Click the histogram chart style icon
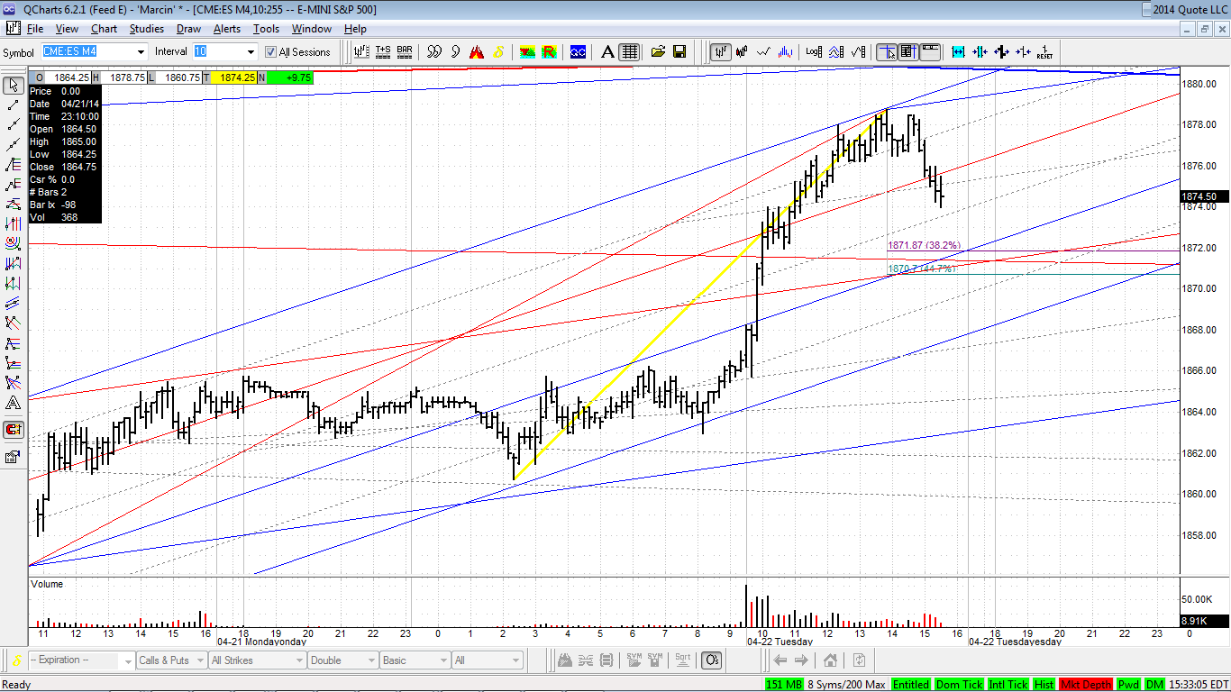This screenshot has width=1231, height=692. pos(786,51)
